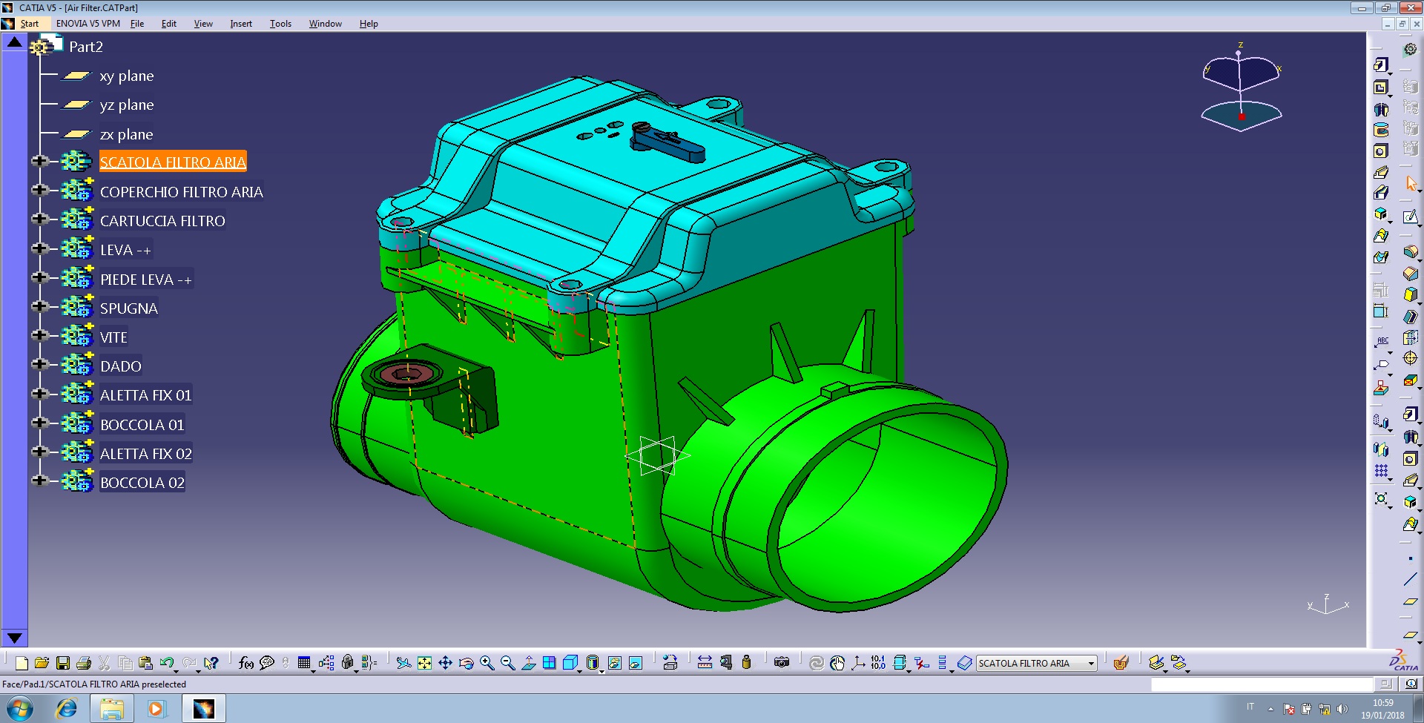Screen dimensions: 1424x723
Task: Toggle Swap Visible Space view
Action: (x=636, y=663)
